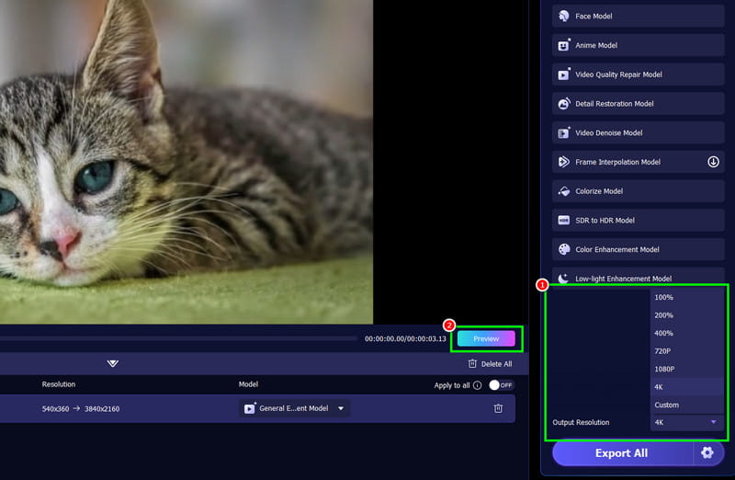Click the SDR to HDR Model icon
This screenshot has height=480, width=735.
tap(563, 220)
